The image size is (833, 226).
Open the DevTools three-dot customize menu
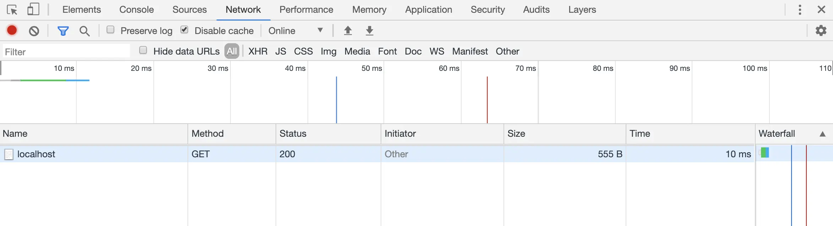coord(800,10)
